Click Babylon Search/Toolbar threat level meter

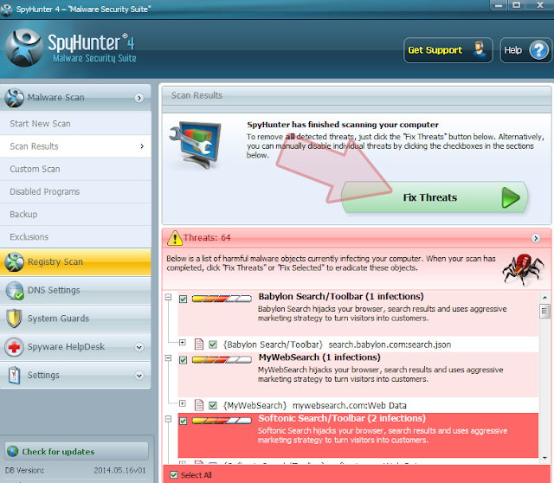click(x=222, y=299)
